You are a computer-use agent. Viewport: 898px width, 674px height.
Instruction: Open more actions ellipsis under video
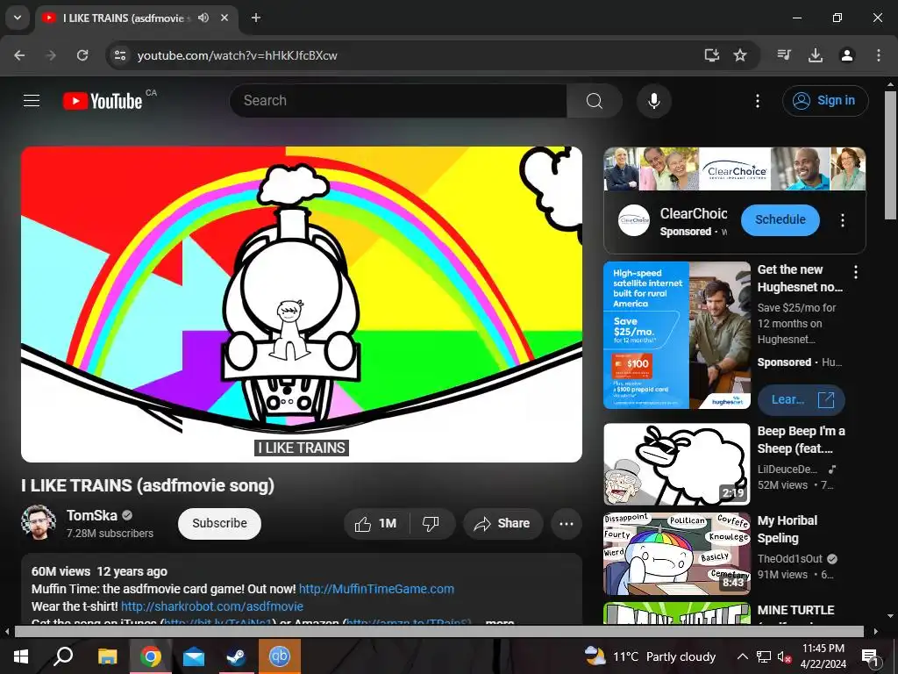click(x=567, y=523)
